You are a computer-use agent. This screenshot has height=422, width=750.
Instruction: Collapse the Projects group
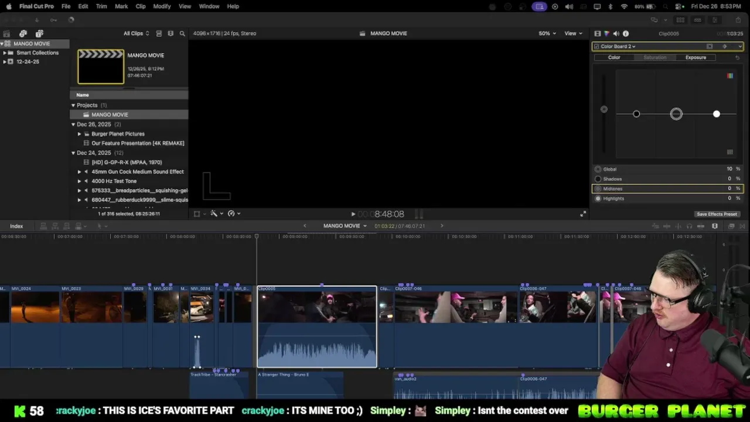coord(73,105)
